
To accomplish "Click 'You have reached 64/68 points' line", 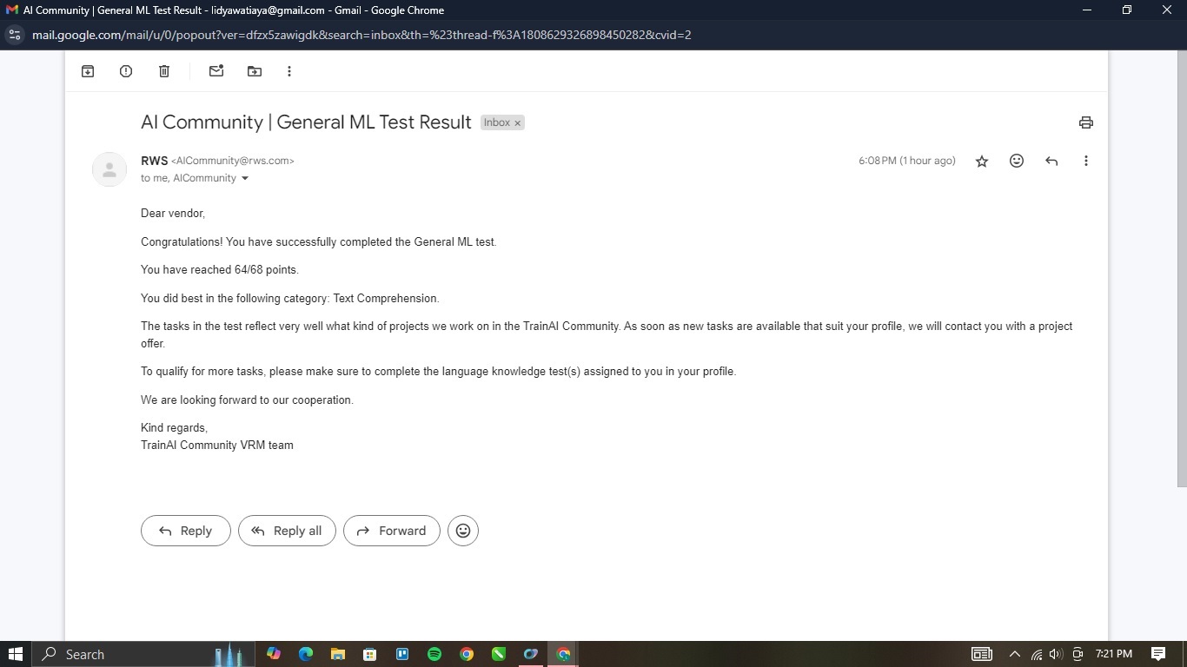I will [x=220, y=270].
